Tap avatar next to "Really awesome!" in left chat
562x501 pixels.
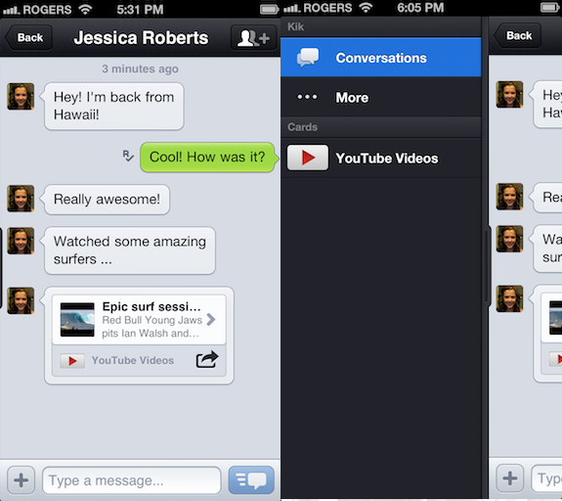tap(21, 198)
